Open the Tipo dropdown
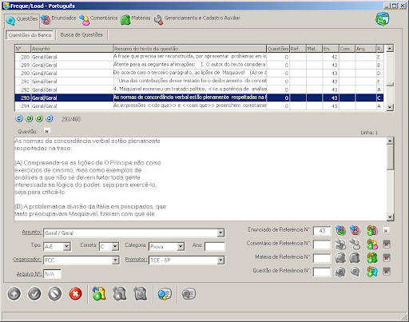 67,247
